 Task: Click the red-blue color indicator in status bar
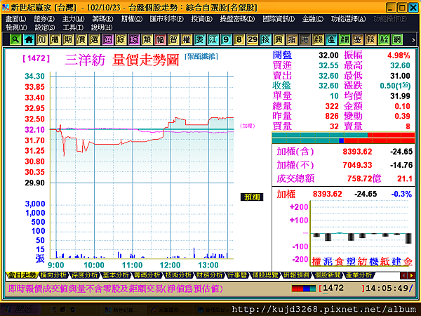[304, 289]
